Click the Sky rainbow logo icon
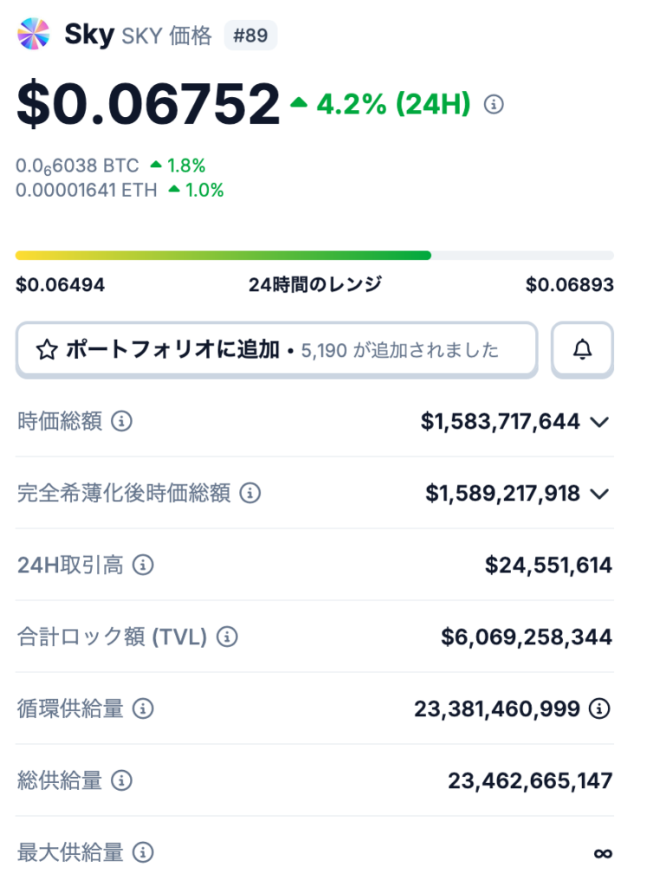This screenshot has width=647, height=887. [x=34, y=36]
